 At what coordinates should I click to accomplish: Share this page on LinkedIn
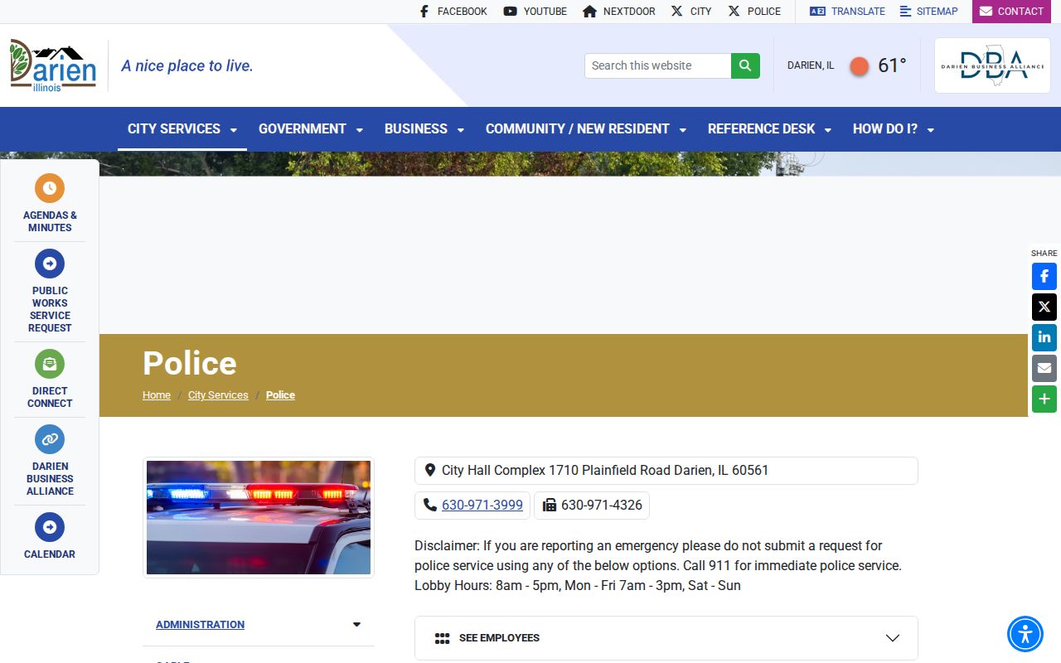pos(1044,337)
